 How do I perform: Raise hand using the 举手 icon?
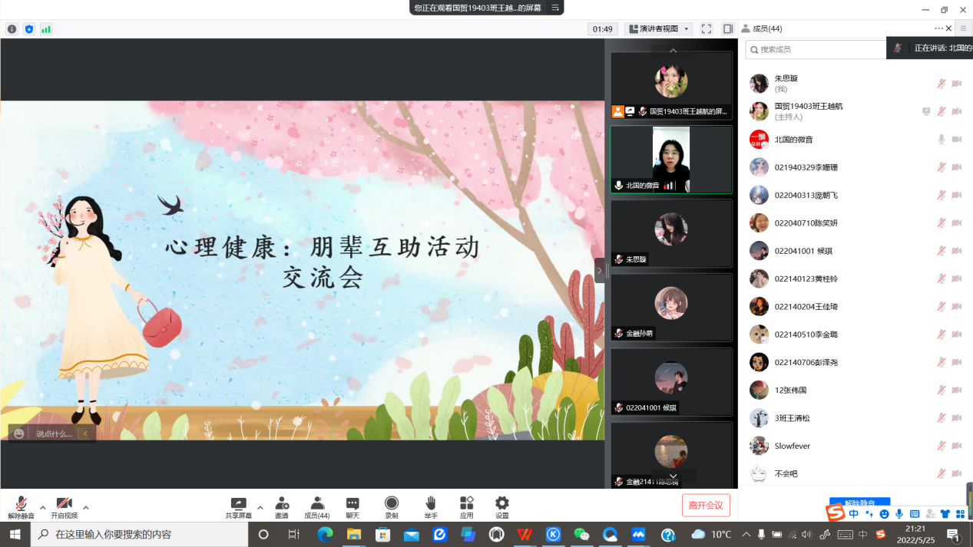[x=431, y=505]
